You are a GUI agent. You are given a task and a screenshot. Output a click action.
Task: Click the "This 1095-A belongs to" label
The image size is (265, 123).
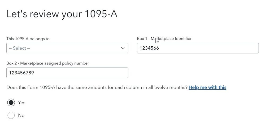(28, 39)
